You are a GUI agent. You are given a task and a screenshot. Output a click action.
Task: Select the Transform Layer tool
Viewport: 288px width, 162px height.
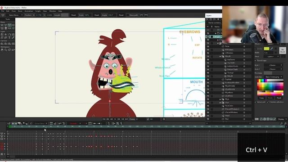(2, 34)
